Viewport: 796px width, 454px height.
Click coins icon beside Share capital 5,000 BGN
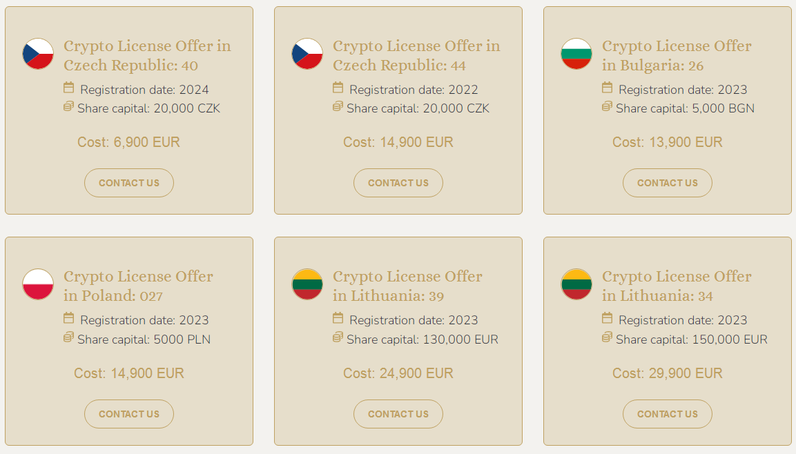[607, 106]
